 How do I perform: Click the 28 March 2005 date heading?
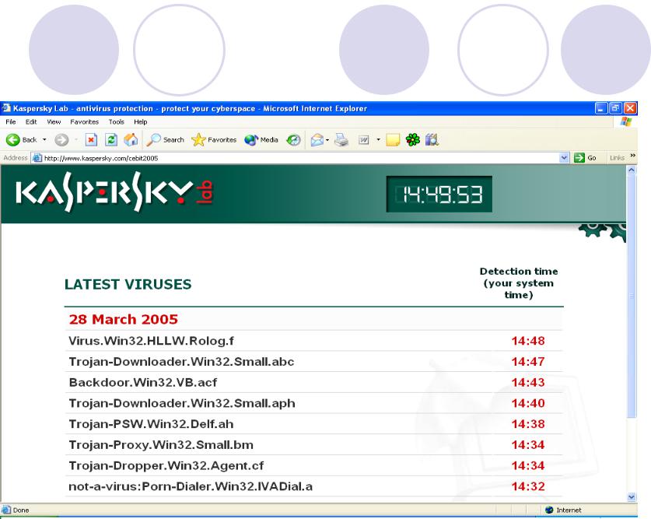coord(124,319)
